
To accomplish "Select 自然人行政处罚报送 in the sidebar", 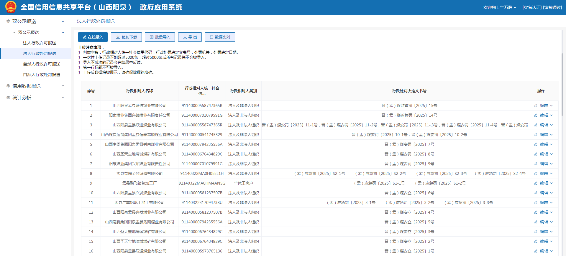I will coord(42,75).
